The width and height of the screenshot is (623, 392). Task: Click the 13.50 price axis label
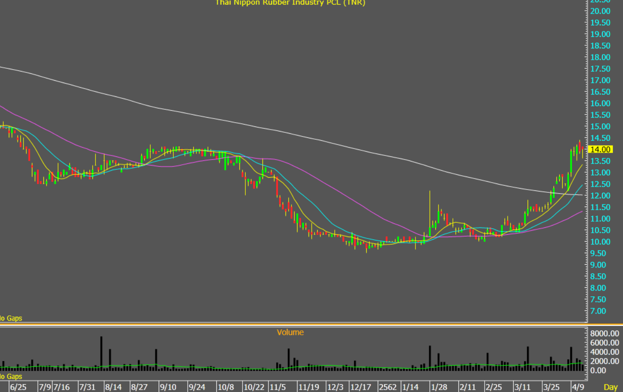pyautogui.click(x=601, y=161)
